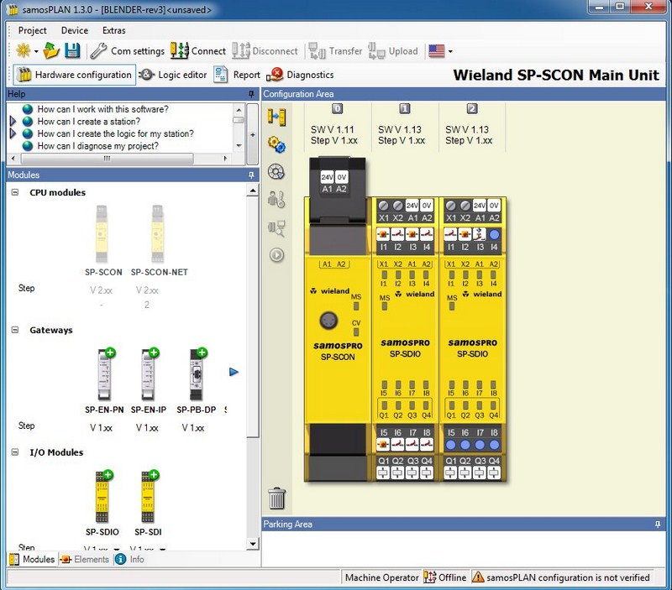Select module slot number 0 header
The width and height of the screenshot is (672, 590).
[338, 109]
